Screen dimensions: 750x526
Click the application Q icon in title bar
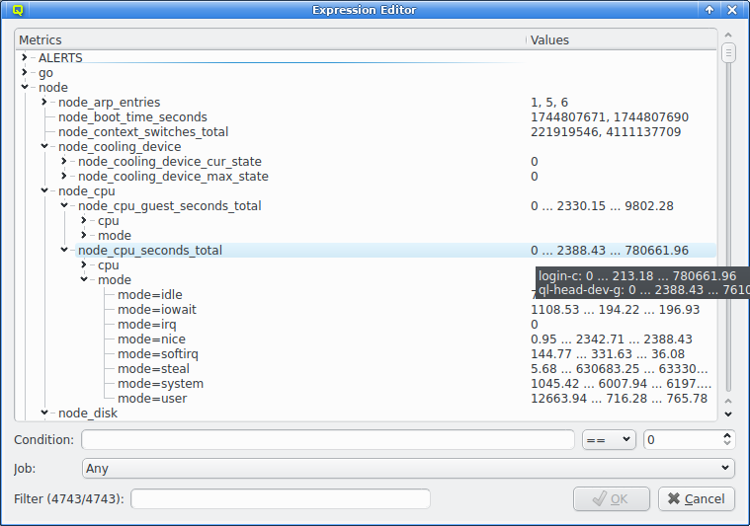[x=17, y=10]
